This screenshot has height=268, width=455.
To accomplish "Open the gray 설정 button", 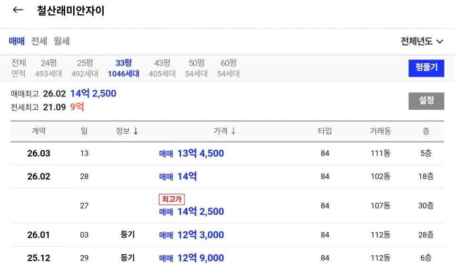I will pos(426,101).
